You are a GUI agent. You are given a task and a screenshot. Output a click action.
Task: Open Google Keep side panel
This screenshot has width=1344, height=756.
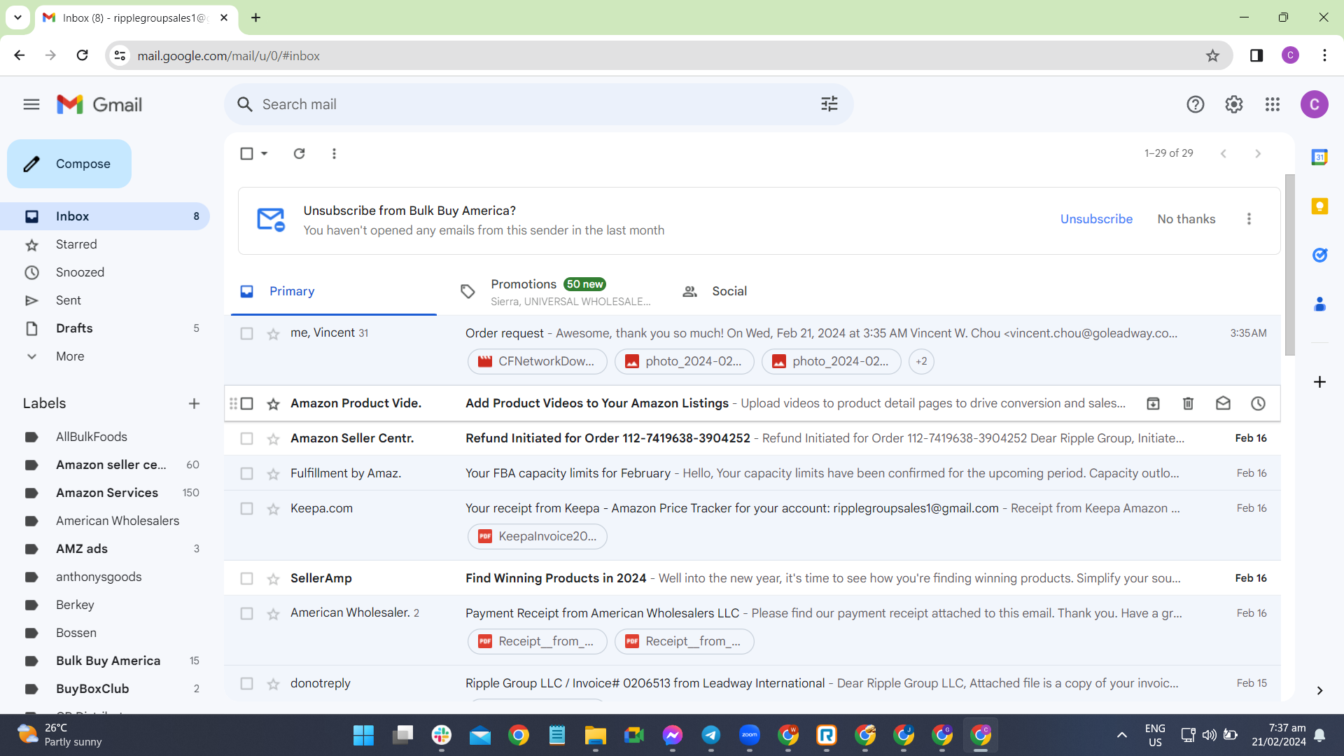coord(1319,206)
